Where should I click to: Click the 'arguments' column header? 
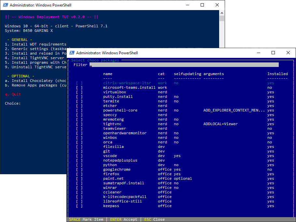[214, 74]
